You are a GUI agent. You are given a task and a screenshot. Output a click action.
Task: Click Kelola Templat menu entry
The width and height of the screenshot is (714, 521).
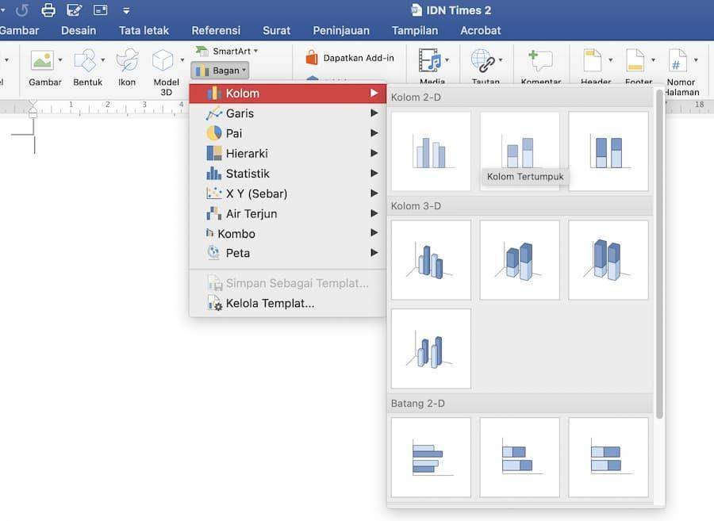[x=288, y=303]
